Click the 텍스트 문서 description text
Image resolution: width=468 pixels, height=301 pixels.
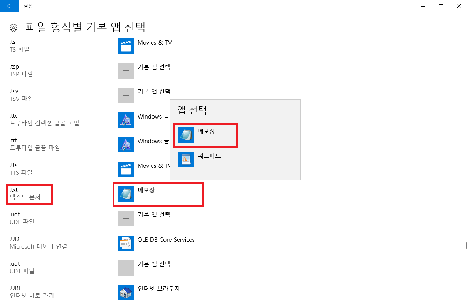coord(25,197)
